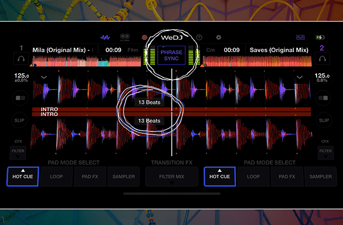Open Automix mode icon

(125, 38)
